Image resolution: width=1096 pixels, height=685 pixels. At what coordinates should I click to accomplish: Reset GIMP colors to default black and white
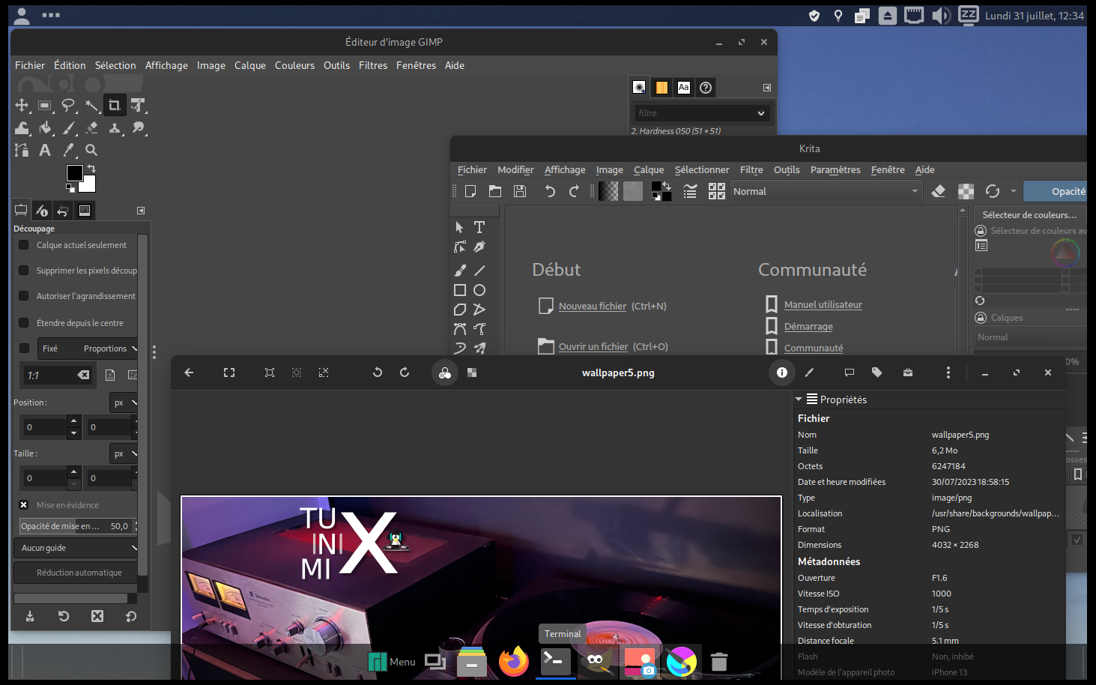(x=70, y=187)
